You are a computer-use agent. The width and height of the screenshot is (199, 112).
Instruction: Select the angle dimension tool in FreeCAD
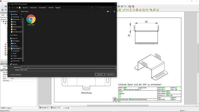140,10
